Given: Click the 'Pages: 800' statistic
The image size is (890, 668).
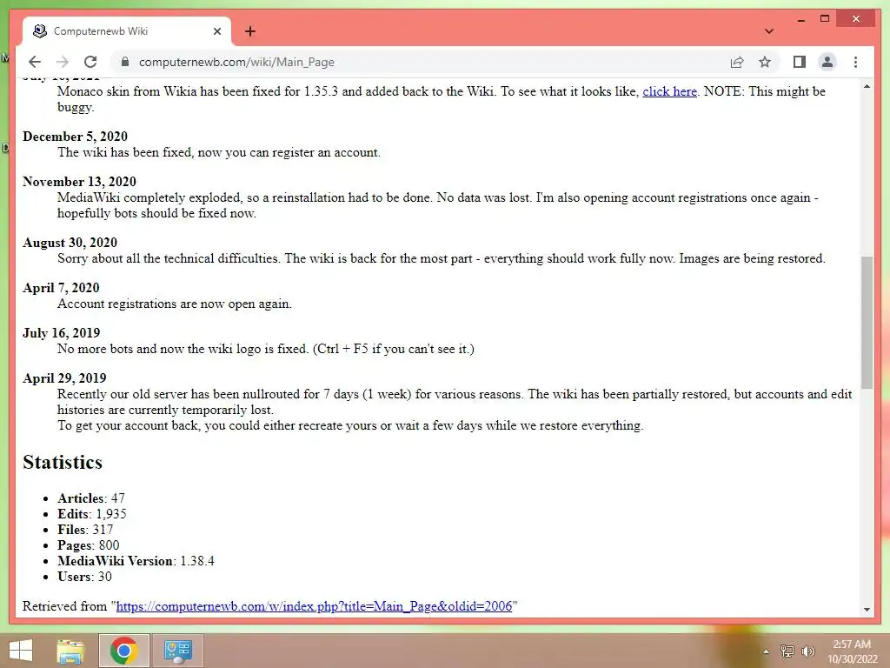Looking at the screenshot, I should [88, 545].
